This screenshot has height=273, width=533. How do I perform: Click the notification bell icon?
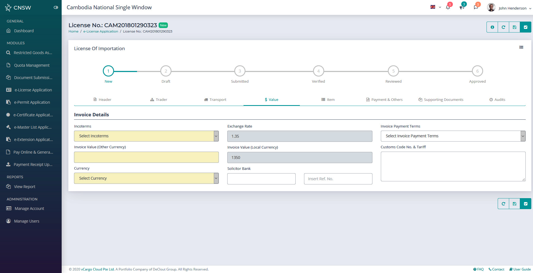tap(448, 8)
